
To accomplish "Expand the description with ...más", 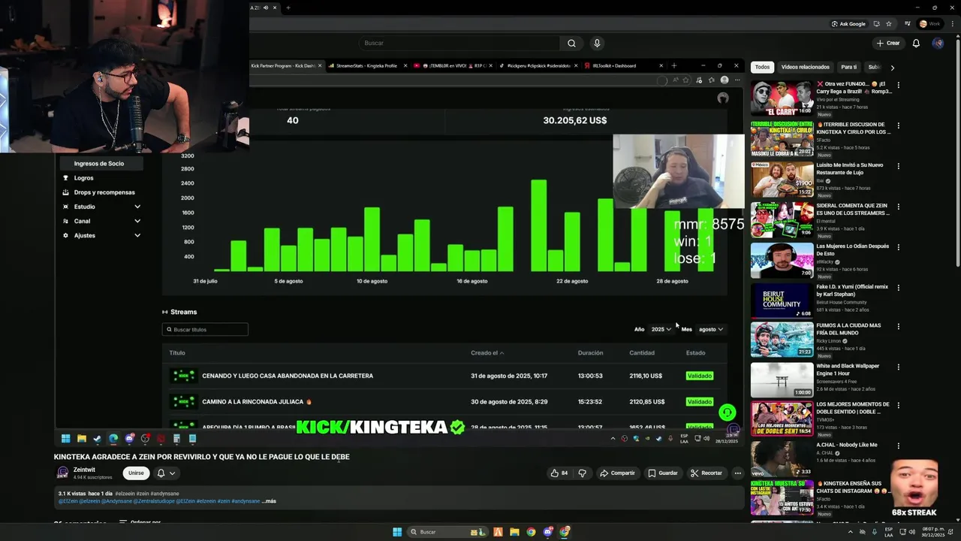I will (x=269, y=501).
